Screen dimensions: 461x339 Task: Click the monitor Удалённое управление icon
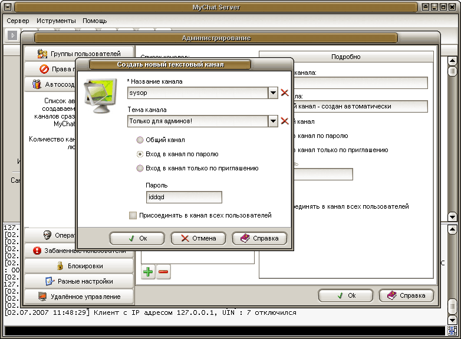coord(42,297)
